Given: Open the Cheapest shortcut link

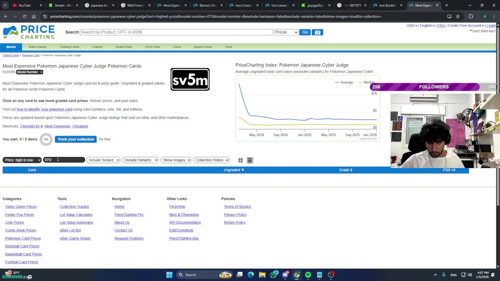Looking at the screenshot, I should pos(80,126).
